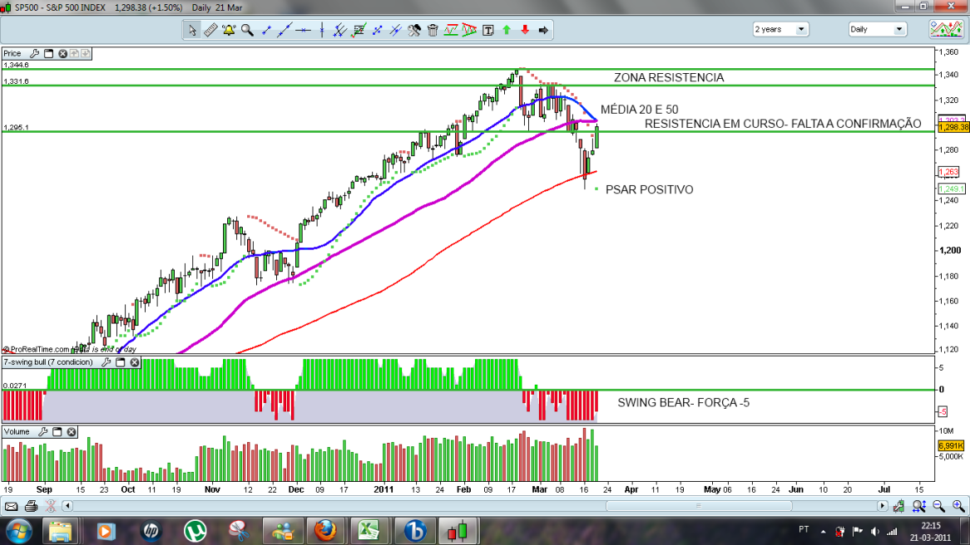Choose the pitchfork parallel lines tool
This screenshot has width=970, height=545.
click(339, 30)
